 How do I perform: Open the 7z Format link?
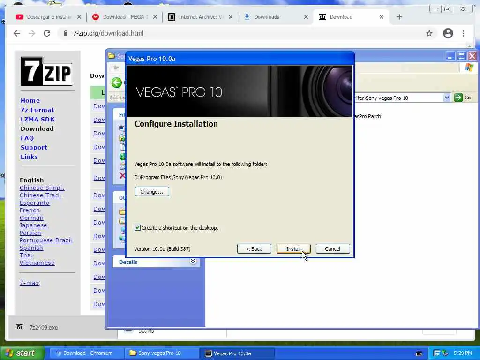click(37, 110)
